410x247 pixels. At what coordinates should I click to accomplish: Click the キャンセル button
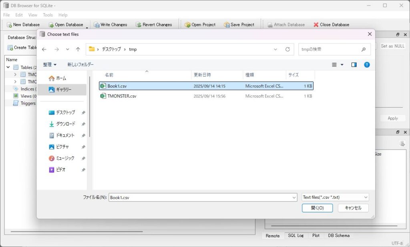click(x=353, y=208)
